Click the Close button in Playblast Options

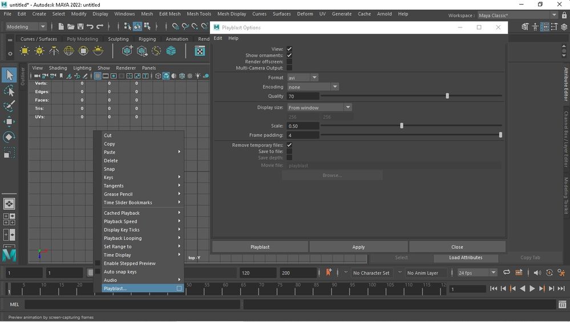457,247
